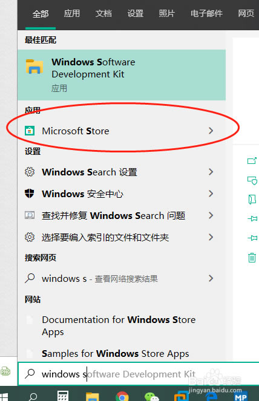Viewport: 259px width, 401px height.
Task: Open 查找并修复 Windows Search 问题
Action: 122,215
